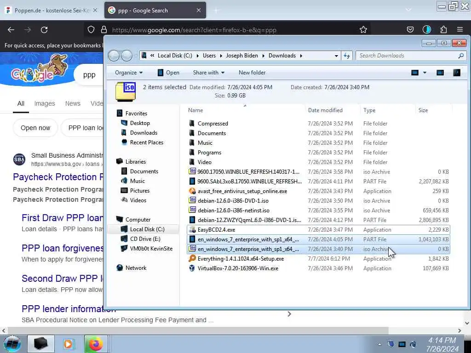
Task: Expand the arrow after Downloads breadcrumb
Action: [x=301, y=56]
